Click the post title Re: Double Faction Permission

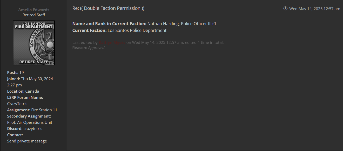(108, 8)
